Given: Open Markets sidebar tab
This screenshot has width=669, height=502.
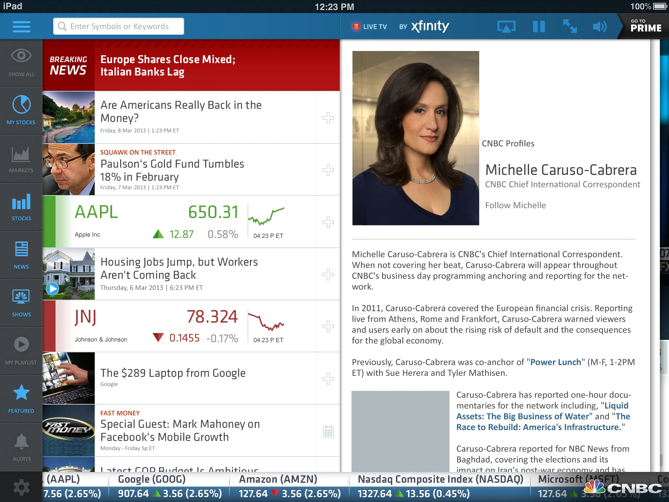Looking at the screenshot, I should click(x=21, y=159).
